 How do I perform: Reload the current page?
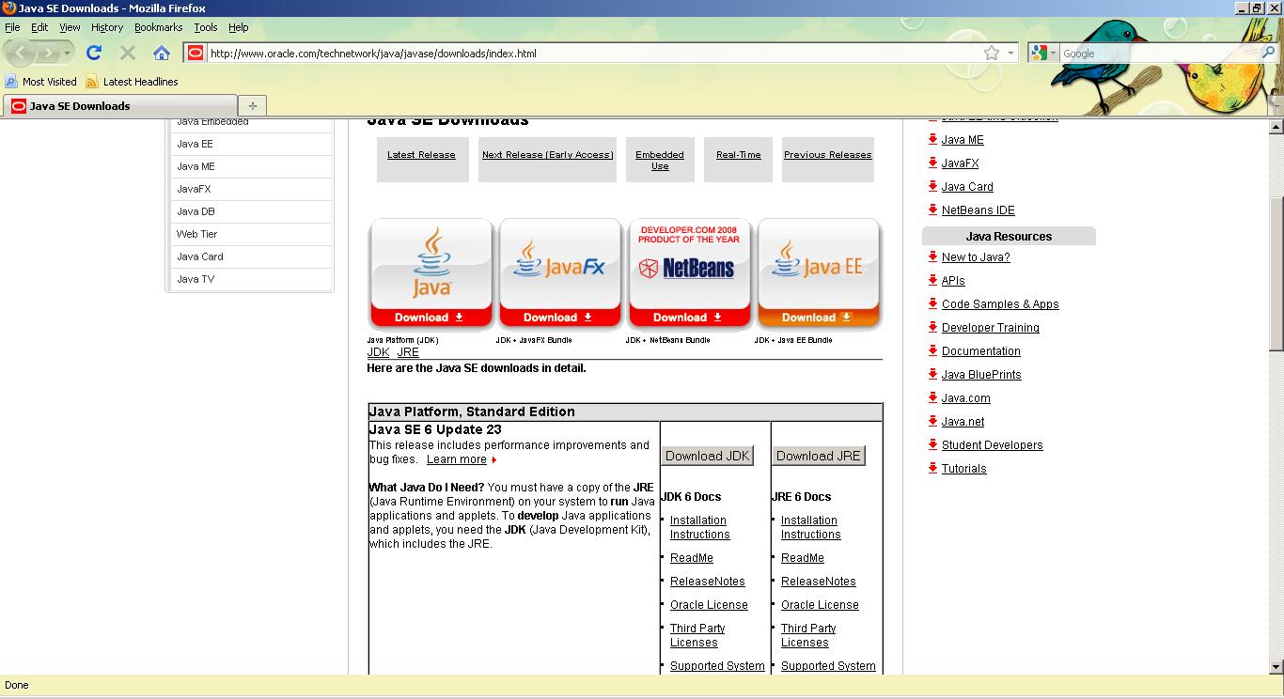[x=94, y=53]
